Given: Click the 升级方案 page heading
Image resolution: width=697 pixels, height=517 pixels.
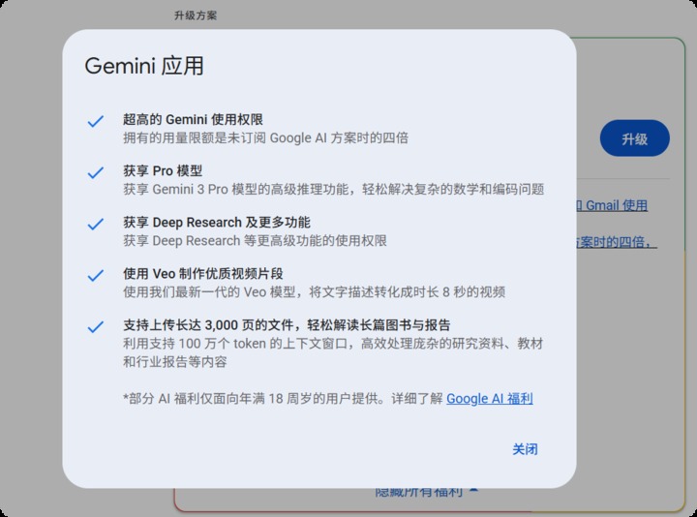Looking at the screenshot, I should click(x=196, y=15).
